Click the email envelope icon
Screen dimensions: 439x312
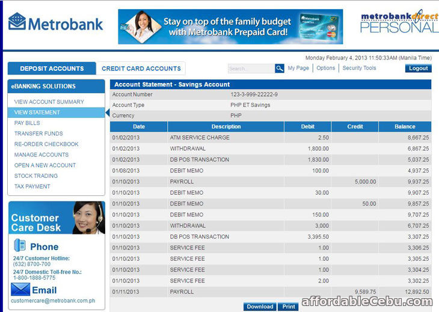pos(20,289)
